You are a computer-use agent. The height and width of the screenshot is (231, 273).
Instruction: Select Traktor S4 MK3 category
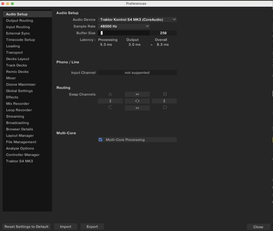click(x=27, y=161)
